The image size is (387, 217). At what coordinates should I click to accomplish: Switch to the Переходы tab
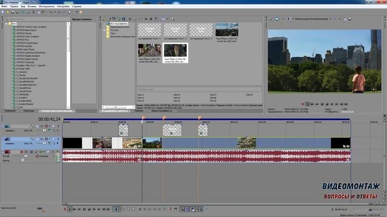[29, 111]
